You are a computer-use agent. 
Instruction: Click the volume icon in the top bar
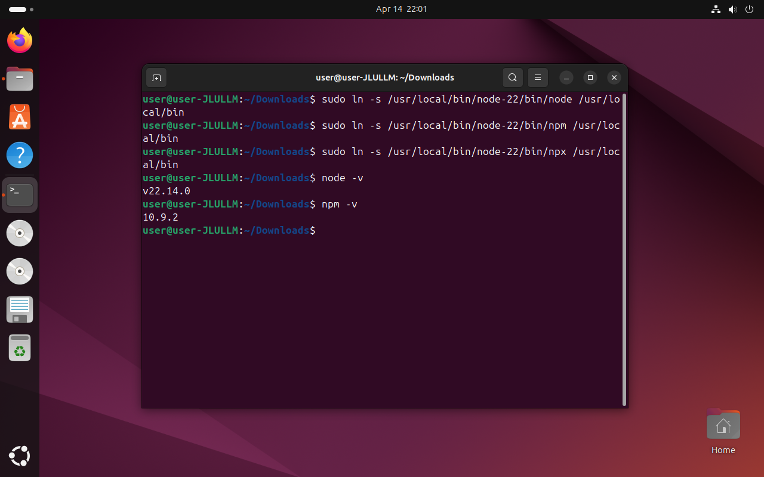pos(733,9)
